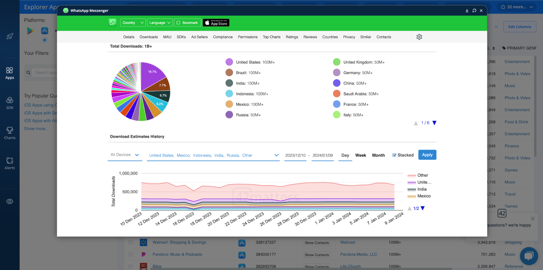Open the Language dropdown
The height and width of the screenshot is (270, 543).
tap(160, 23)
